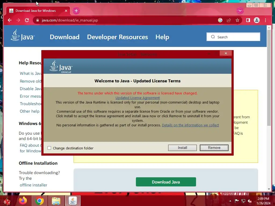Screen dimensions: 275x206
Task: Minimize the Chrome window
Action: (x=249, y=5)
